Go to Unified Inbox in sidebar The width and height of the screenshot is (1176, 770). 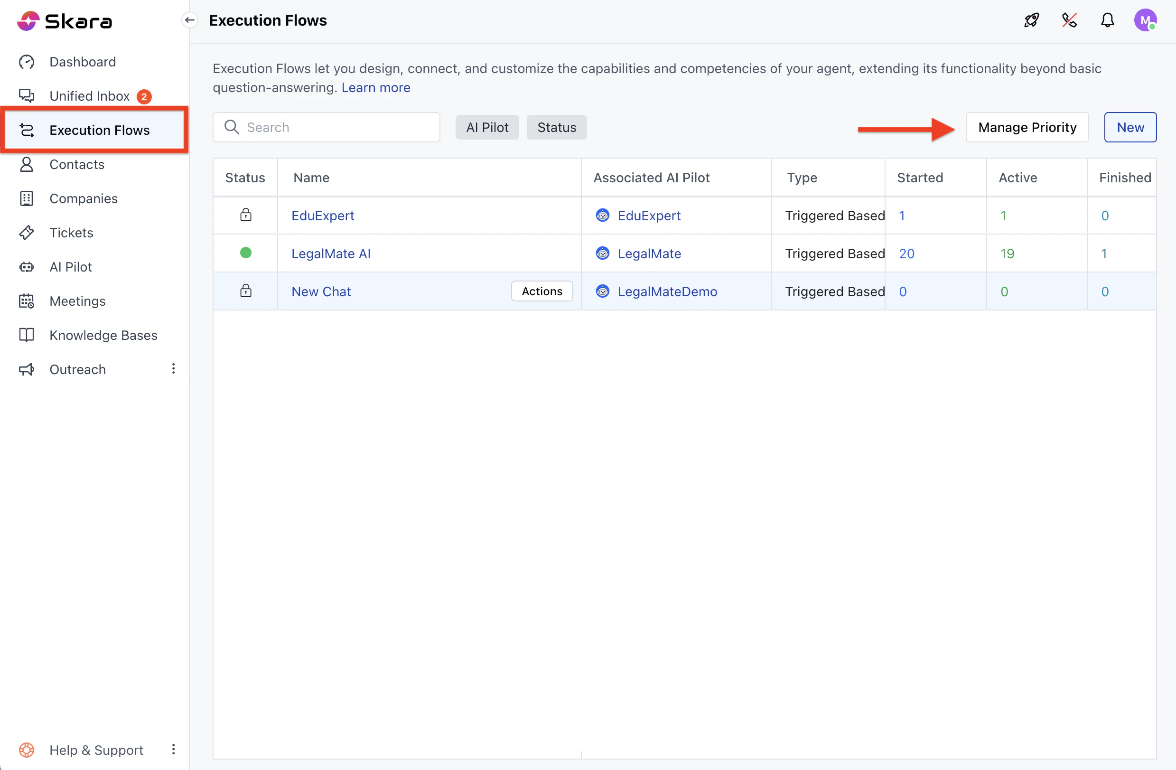(89, 96)
